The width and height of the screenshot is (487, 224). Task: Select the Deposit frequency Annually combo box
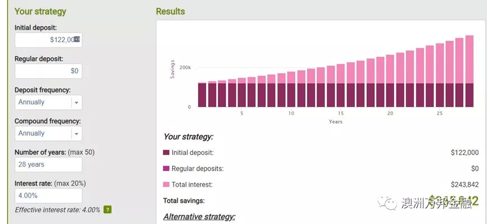click(48, 102)
